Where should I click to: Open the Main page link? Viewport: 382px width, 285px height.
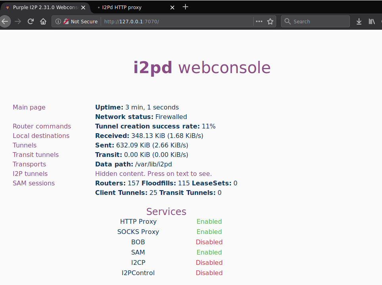(29, 108)
